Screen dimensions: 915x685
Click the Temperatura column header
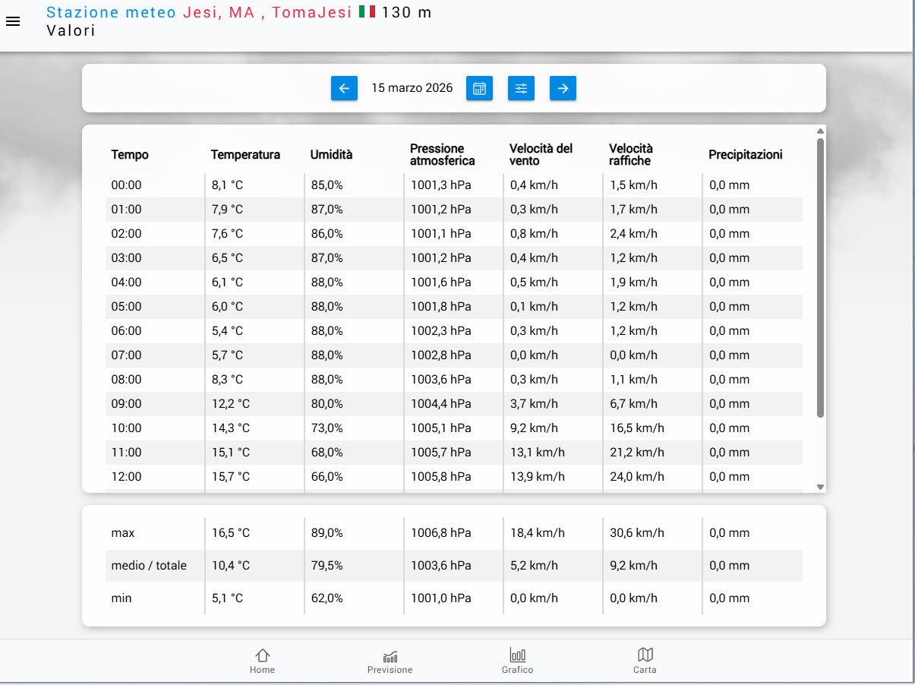coord(245,155)
